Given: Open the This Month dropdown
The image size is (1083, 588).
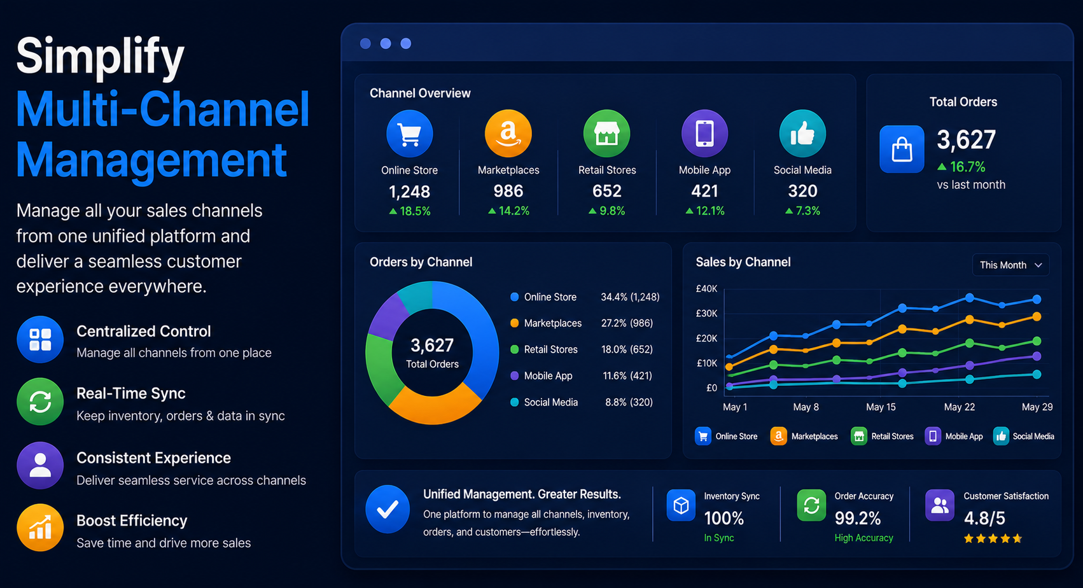Looking at the screenshot, I should [1010, 265].
